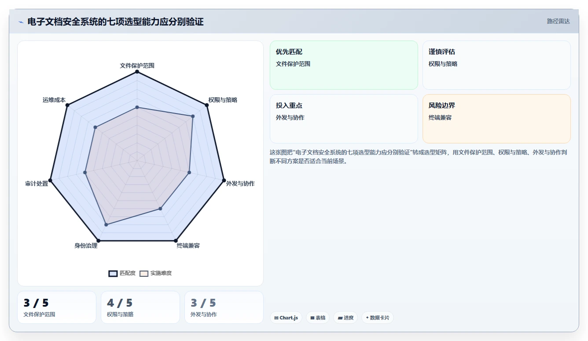Open the 风险边界 card
Viewport: 588px width, 341px height.
[496, 119]
